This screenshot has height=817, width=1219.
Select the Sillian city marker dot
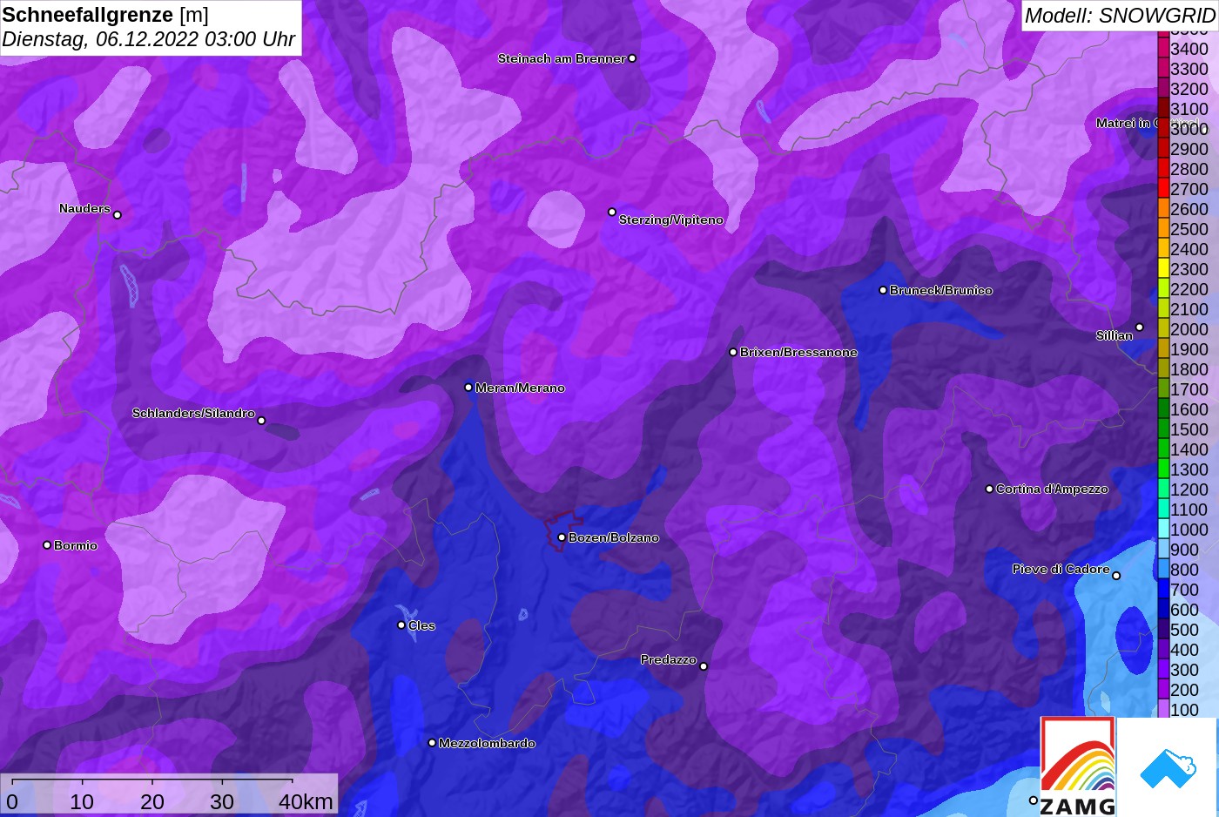click(1139, 327)
